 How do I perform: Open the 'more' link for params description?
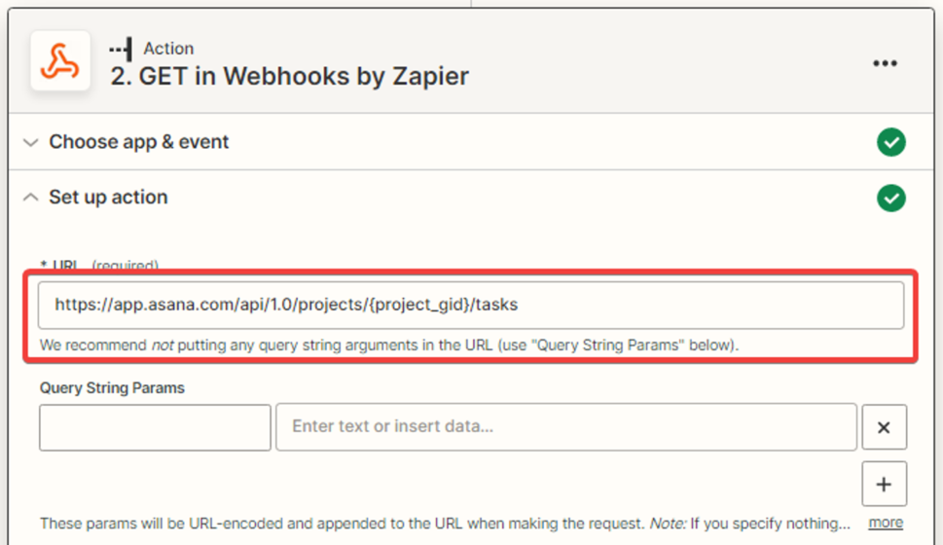click(886, 523)
